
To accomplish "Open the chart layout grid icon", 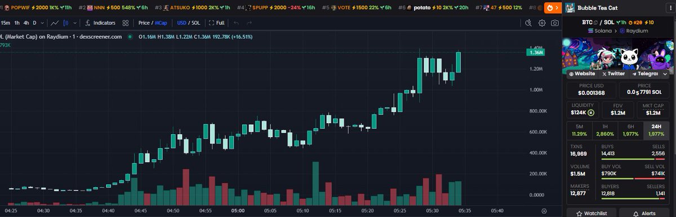I will click(125, 23).
